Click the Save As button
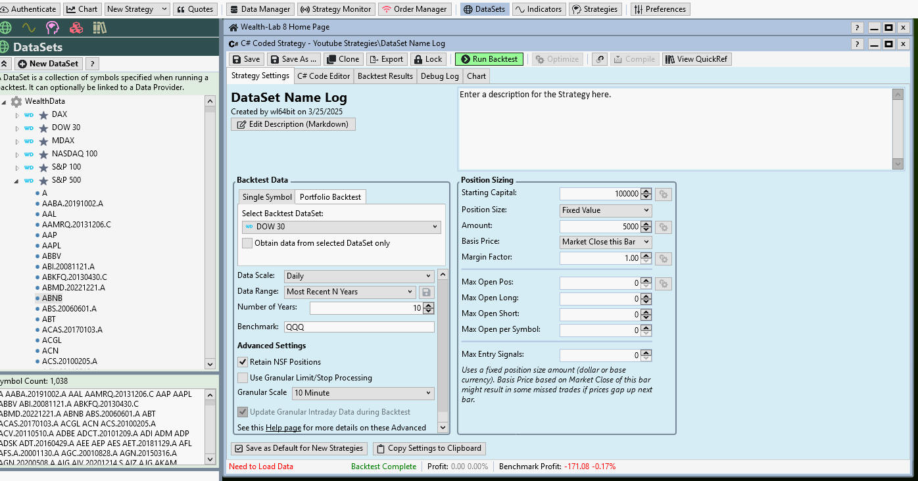 (x=294, y=59)
